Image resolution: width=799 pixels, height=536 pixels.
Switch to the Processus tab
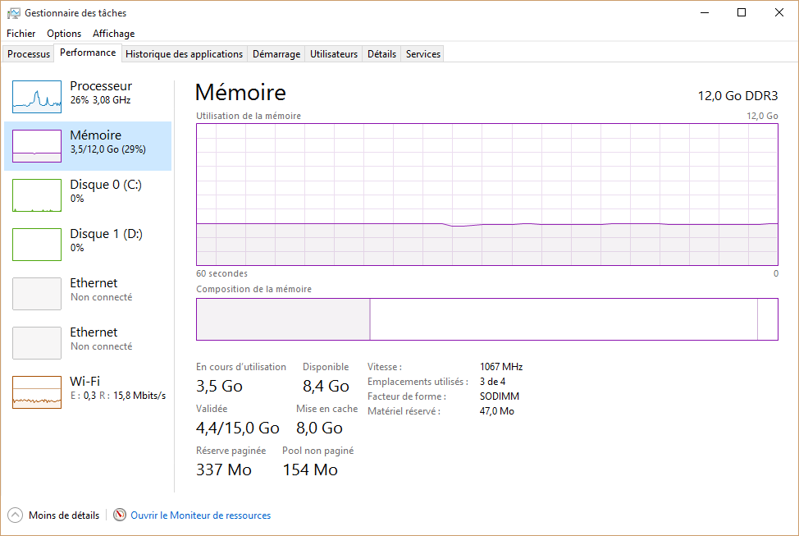click(29, 54)
